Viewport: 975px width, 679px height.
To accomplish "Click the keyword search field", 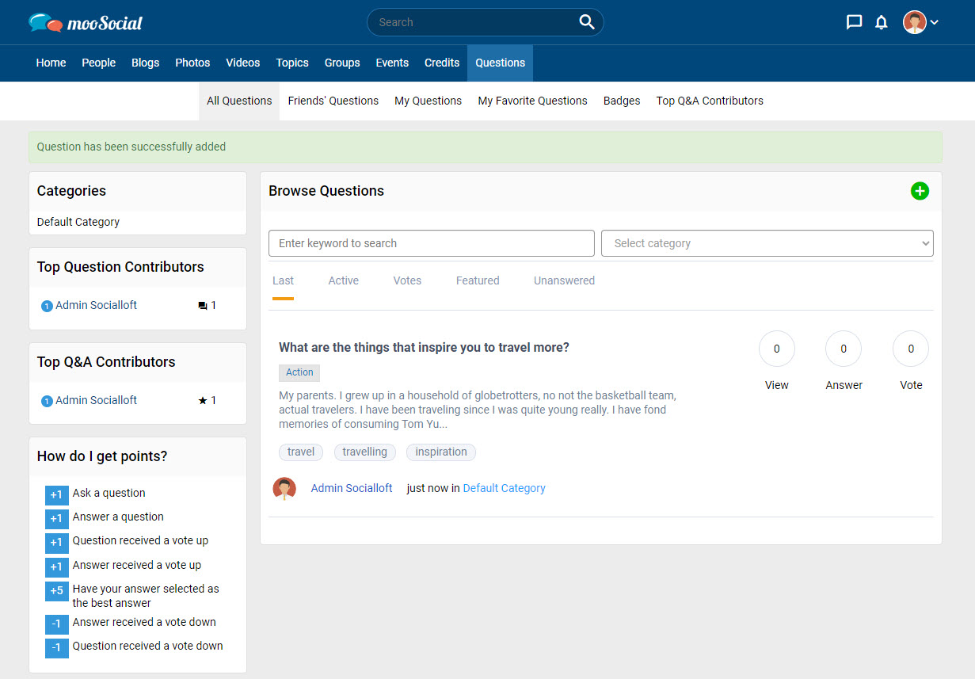I will pos(432,243).
